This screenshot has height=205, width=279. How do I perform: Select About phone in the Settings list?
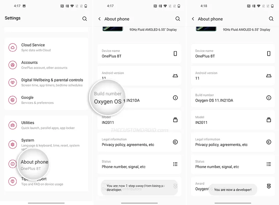34,162
